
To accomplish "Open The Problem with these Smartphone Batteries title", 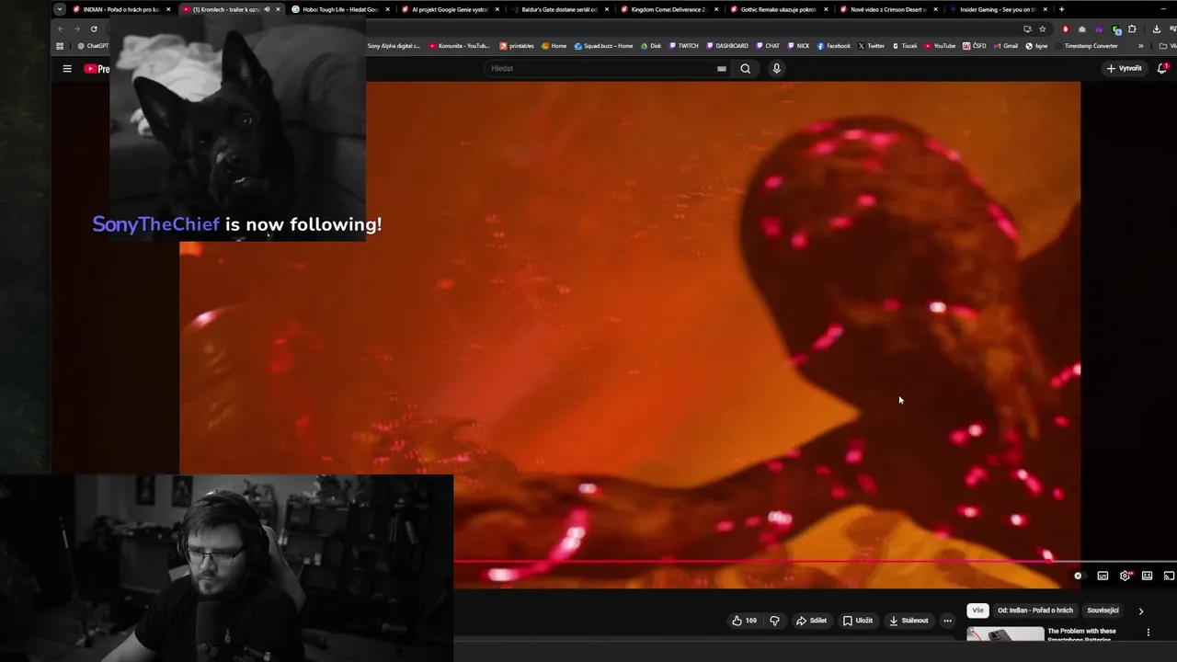I will coord(1081,634).
